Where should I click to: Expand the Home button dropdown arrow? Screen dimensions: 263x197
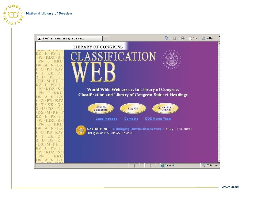(171, 38)
